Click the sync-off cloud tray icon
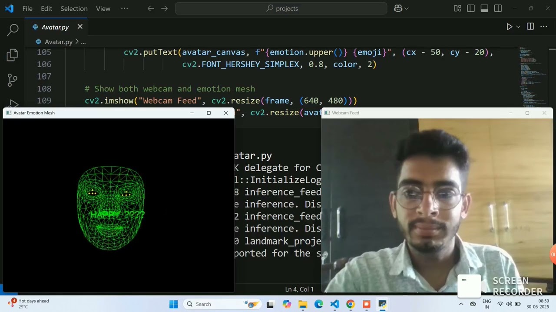 coord(473,304)
